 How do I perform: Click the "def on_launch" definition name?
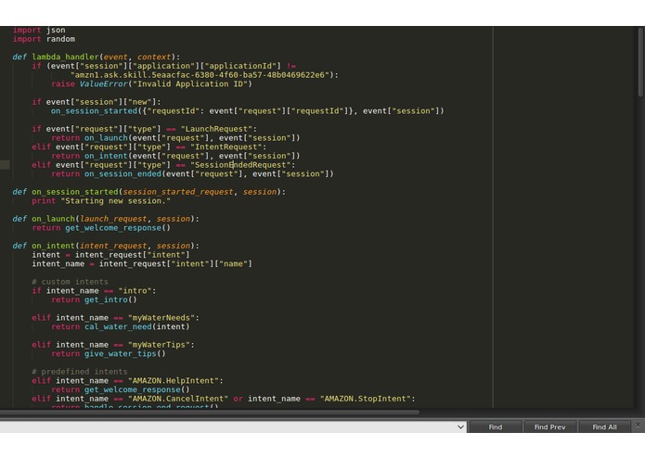pyautogui.click(x=54, y=219)
